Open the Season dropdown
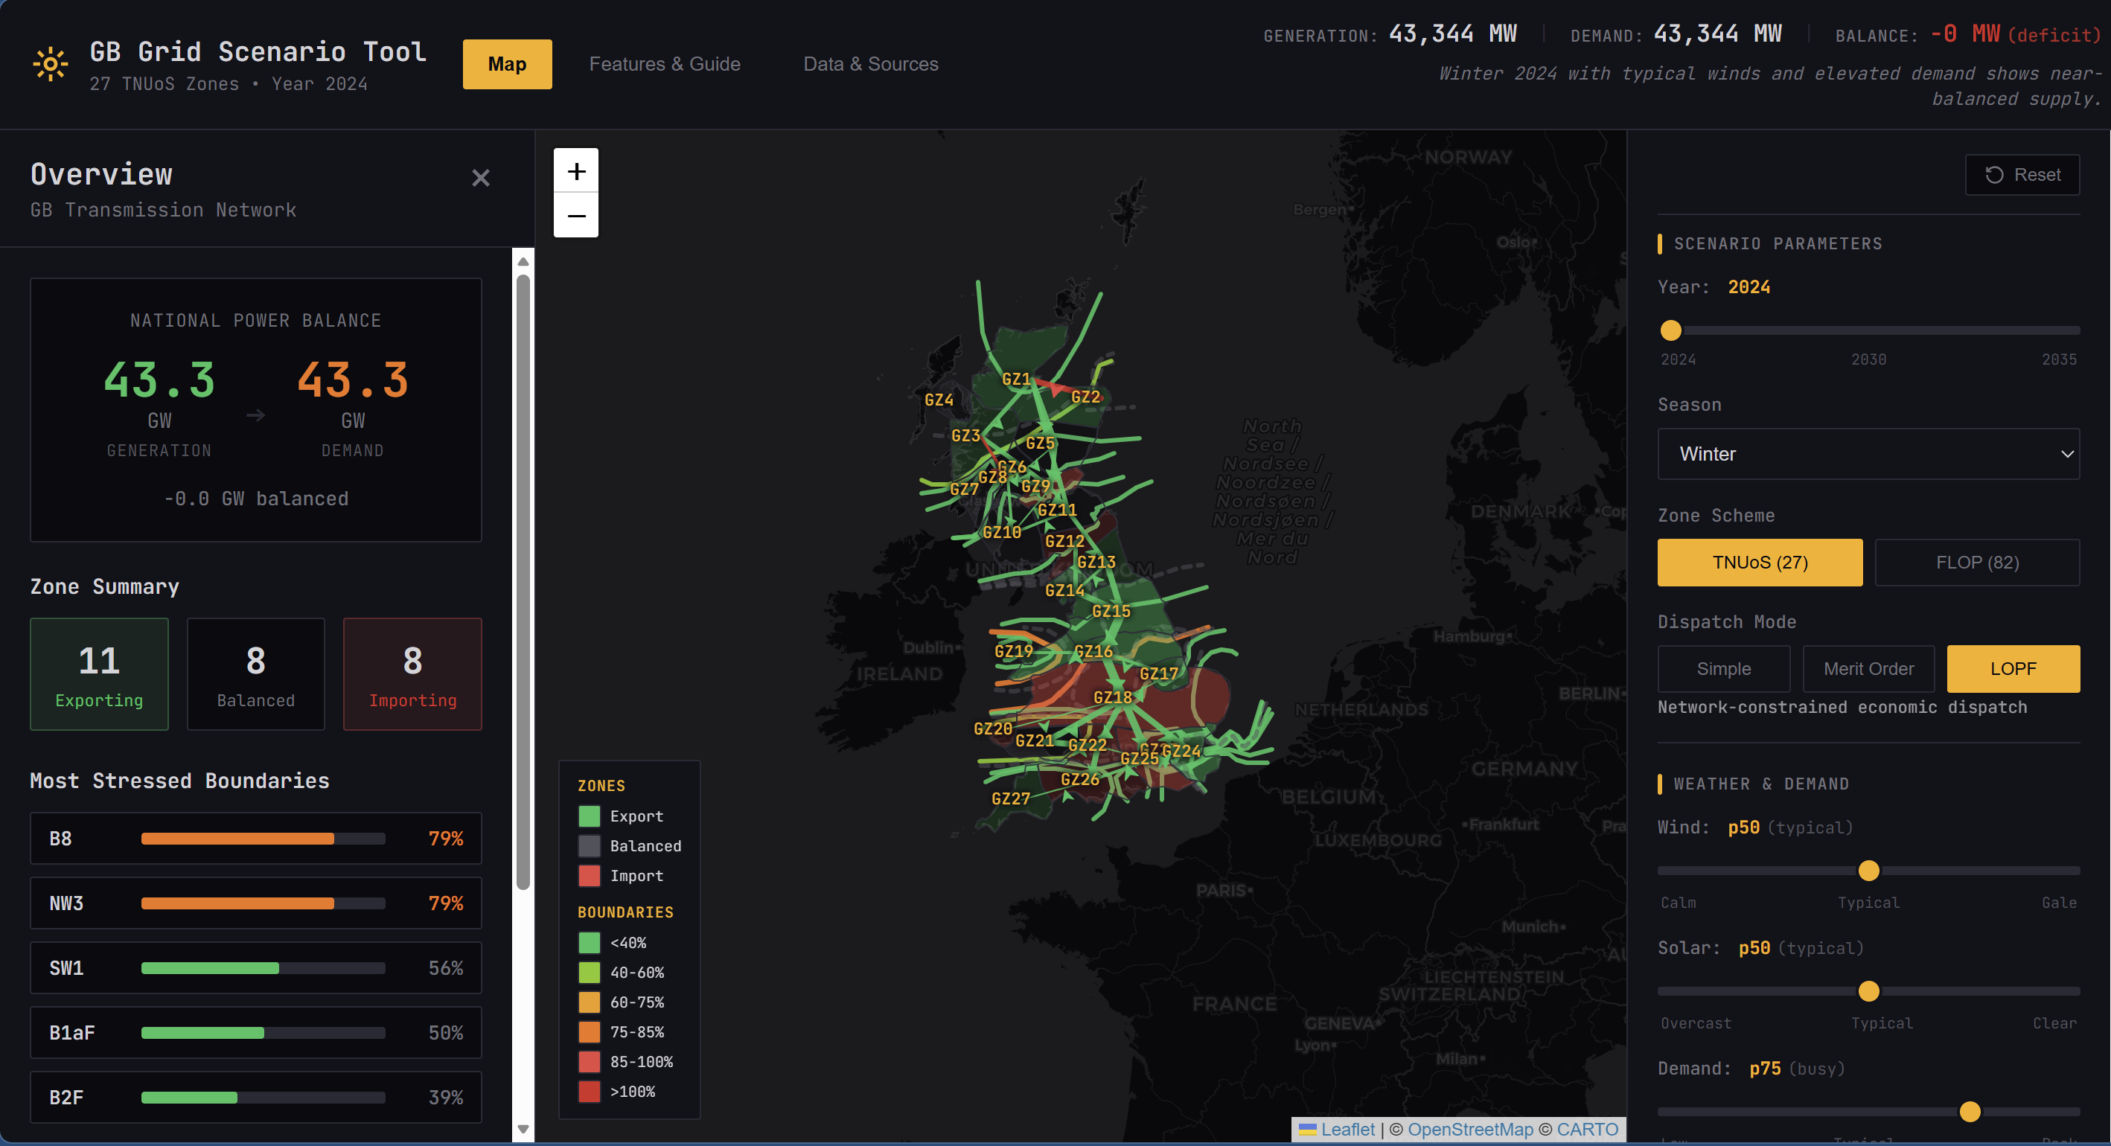2111x1146 pixels. click(x=1868, y=454)
